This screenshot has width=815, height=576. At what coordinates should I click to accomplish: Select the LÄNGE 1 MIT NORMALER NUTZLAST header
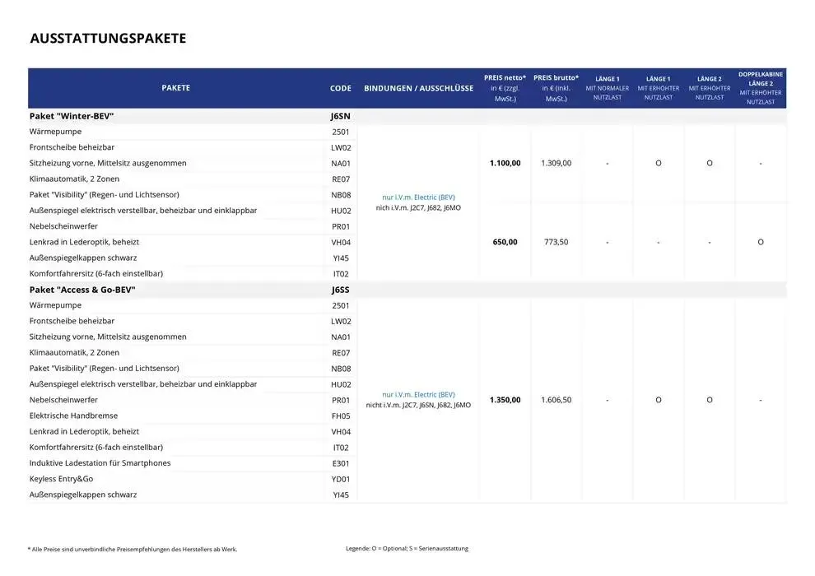coord(607,87)
